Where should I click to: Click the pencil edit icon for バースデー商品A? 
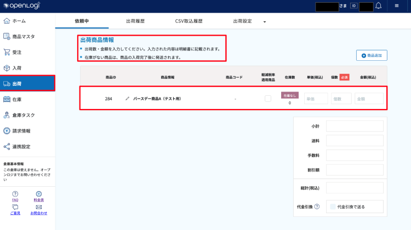click(x=127, y=99)
